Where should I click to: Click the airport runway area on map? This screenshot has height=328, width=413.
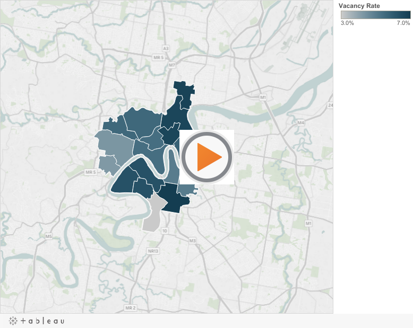click(x=308, y=26)
